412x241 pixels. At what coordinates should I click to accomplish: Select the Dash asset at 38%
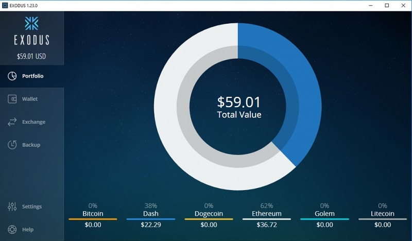(151, 214)
